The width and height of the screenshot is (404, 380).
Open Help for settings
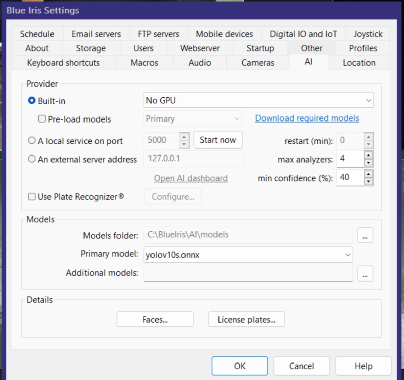pyautogui.click(x=363, y=366)
